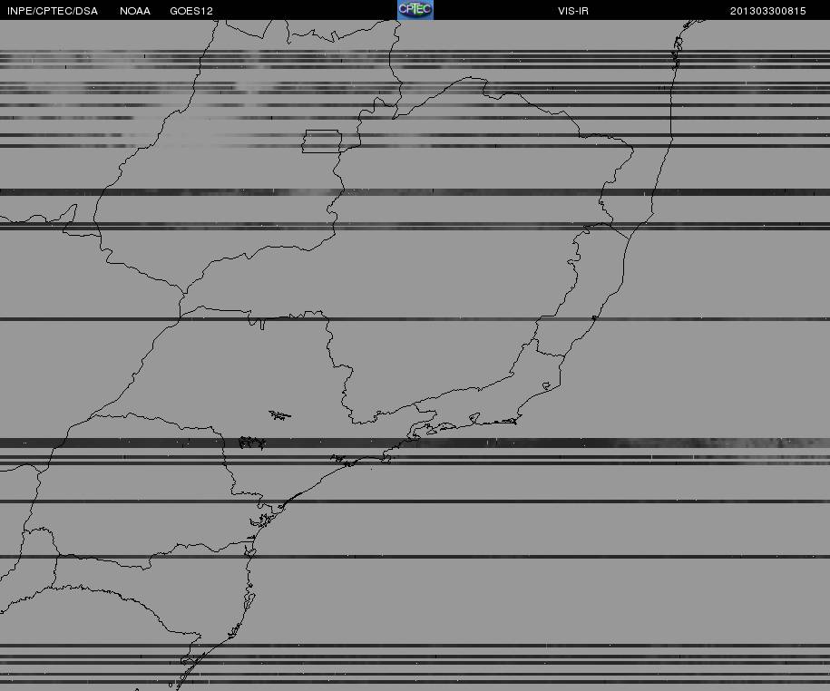Click the VIS-IR channel label
830x691 pixels.
point(573,11)
